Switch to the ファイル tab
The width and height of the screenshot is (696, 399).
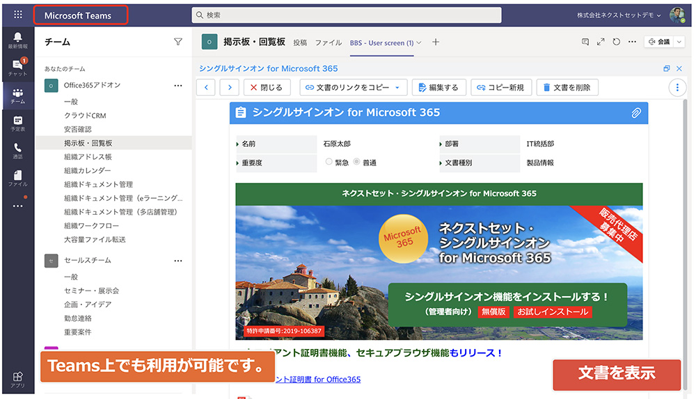(x=329, y=42)
